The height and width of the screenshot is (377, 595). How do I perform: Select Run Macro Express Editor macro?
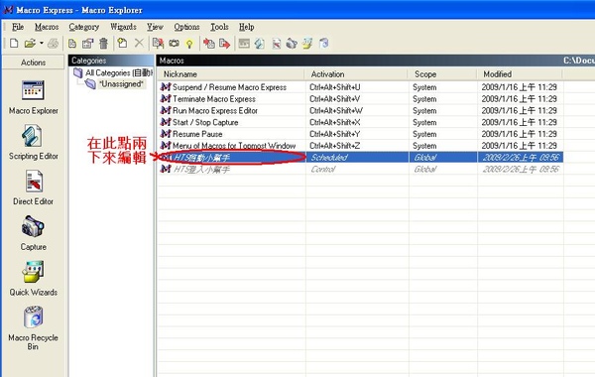click(361, 111)
